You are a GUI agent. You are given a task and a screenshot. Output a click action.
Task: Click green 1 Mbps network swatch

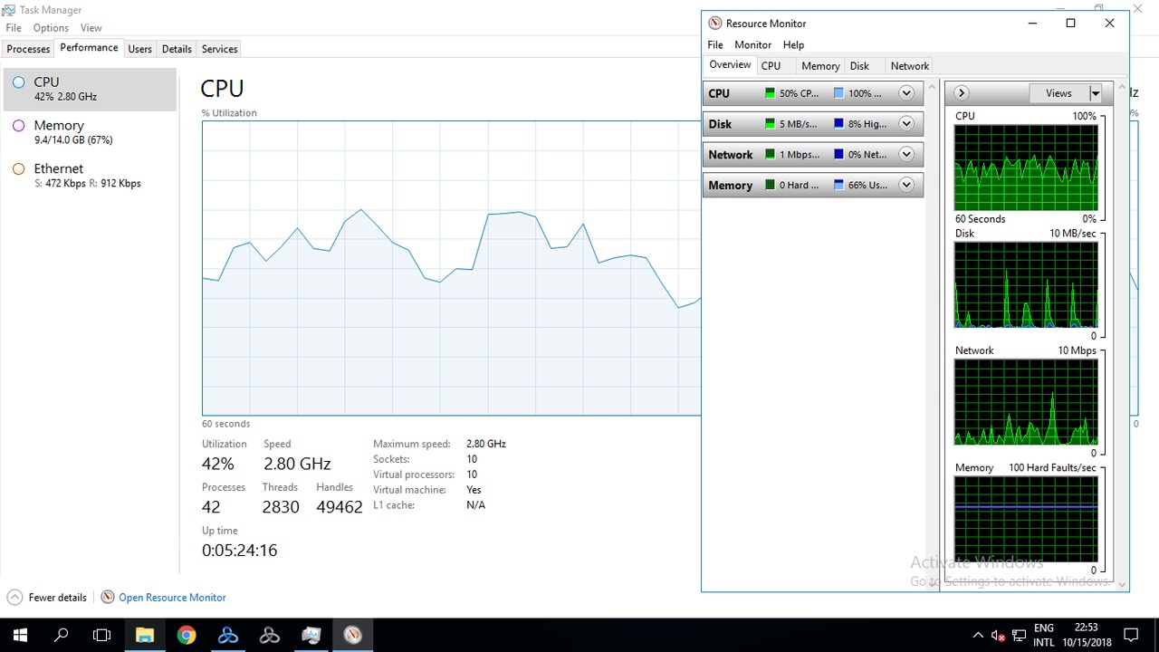[x=771, y=155]
